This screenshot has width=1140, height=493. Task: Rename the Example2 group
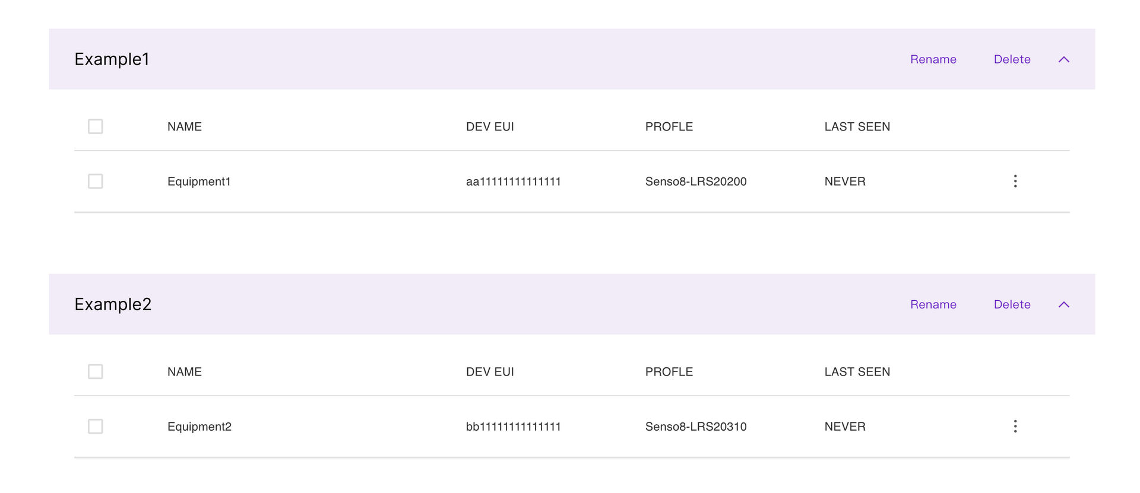tap(933, 304)
